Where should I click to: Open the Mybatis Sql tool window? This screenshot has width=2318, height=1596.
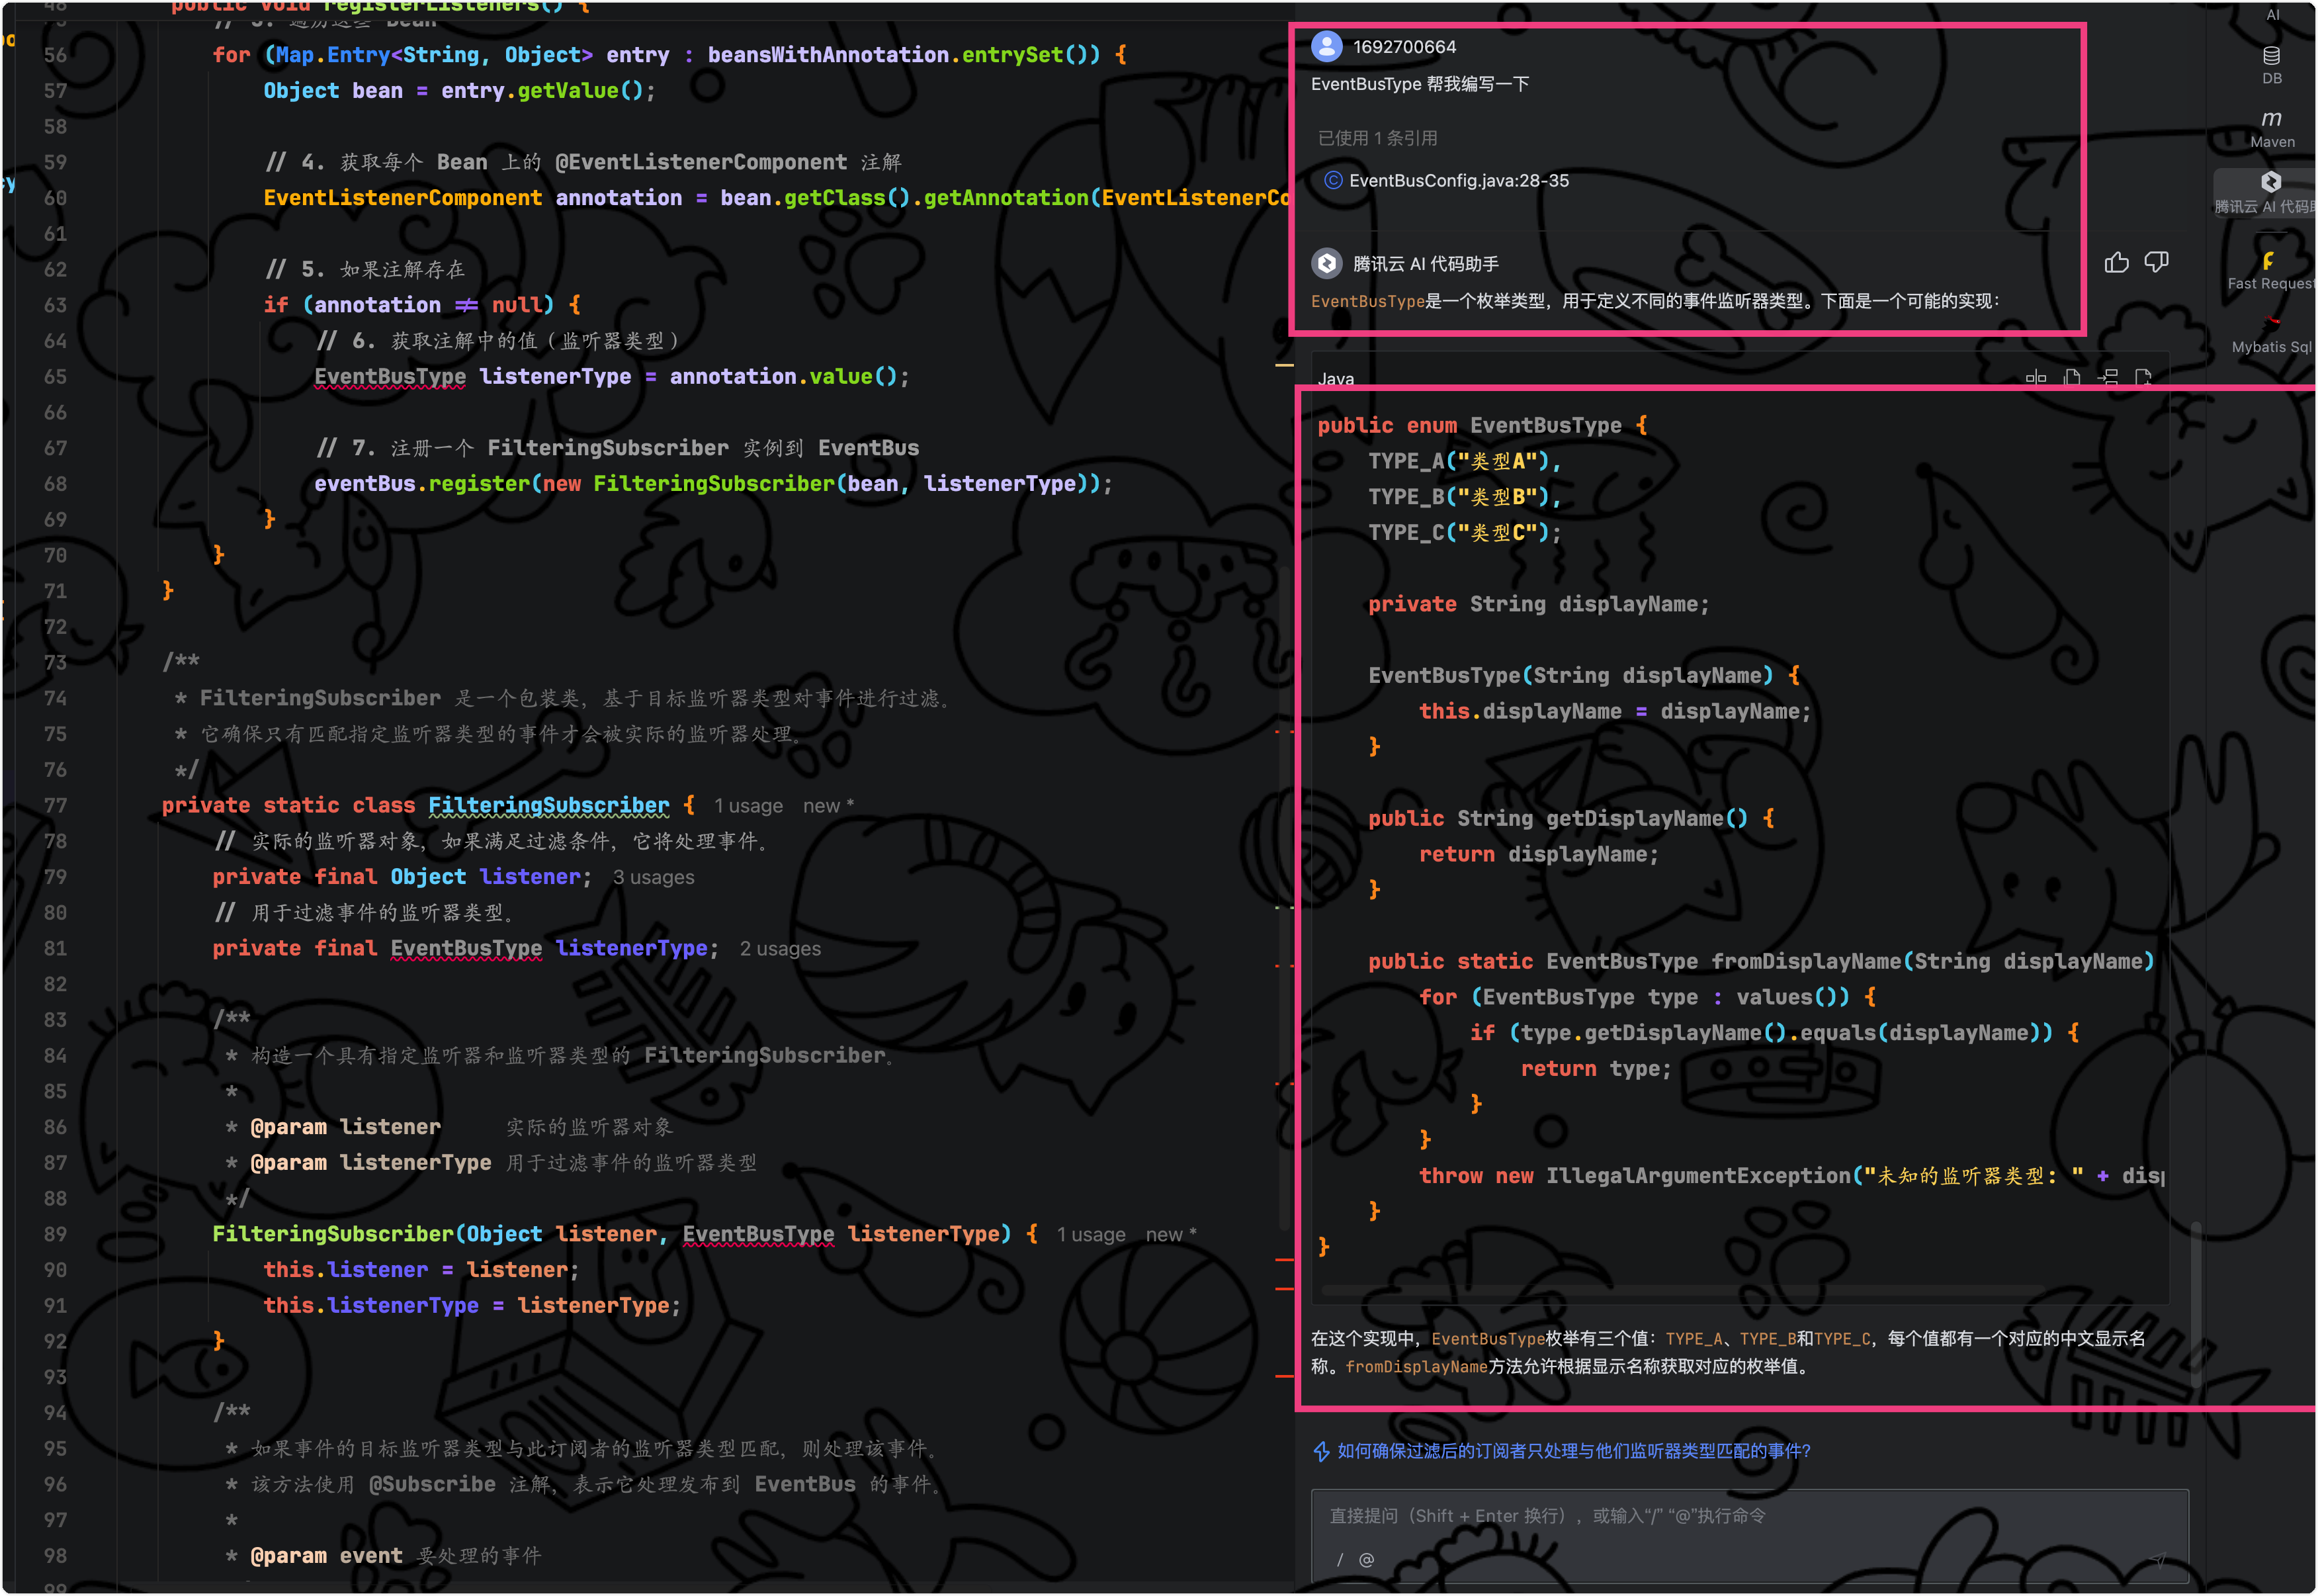coord(2271,334)
